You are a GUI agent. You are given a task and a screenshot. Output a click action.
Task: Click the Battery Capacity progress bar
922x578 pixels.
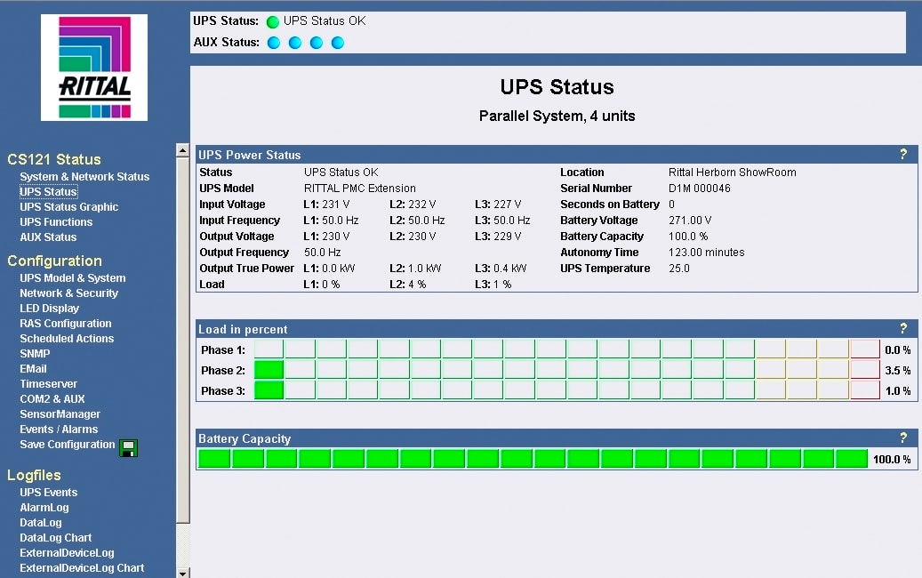533,459
